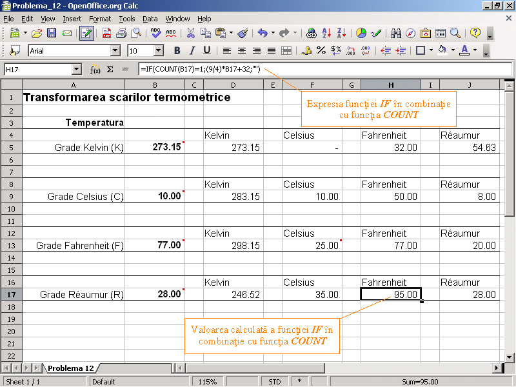Apply Percent number format icon
This screenshot has height=387, width=516.
point(321,50)
